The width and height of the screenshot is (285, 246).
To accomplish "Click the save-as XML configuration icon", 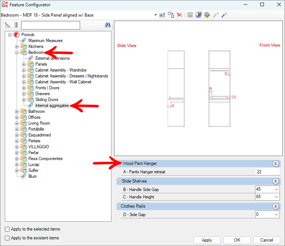I will 199,15.
